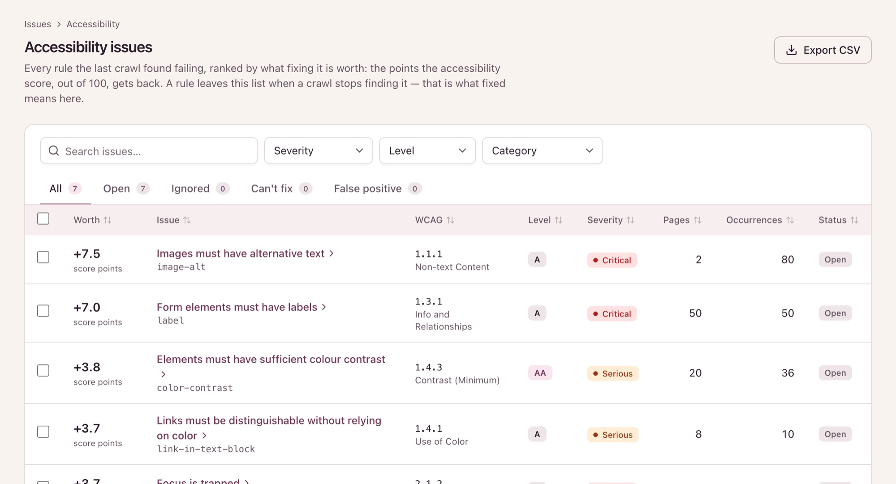
Task: Switch to the Open tab
Action: pos(126,188)
